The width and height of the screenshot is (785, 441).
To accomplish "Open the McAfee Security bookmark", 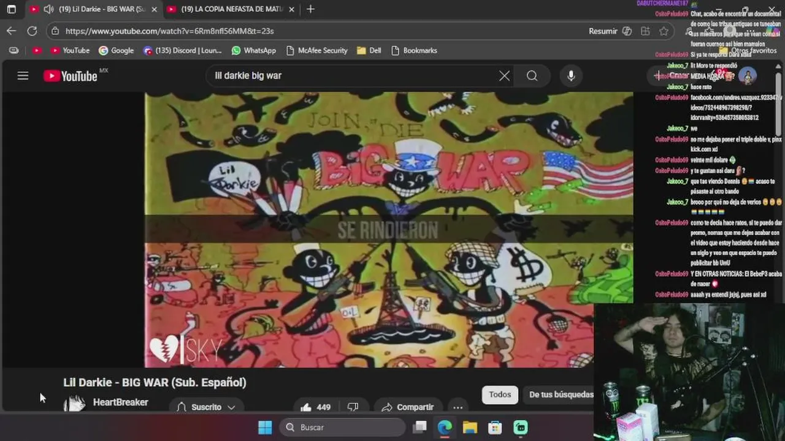I will coord(316,50).
